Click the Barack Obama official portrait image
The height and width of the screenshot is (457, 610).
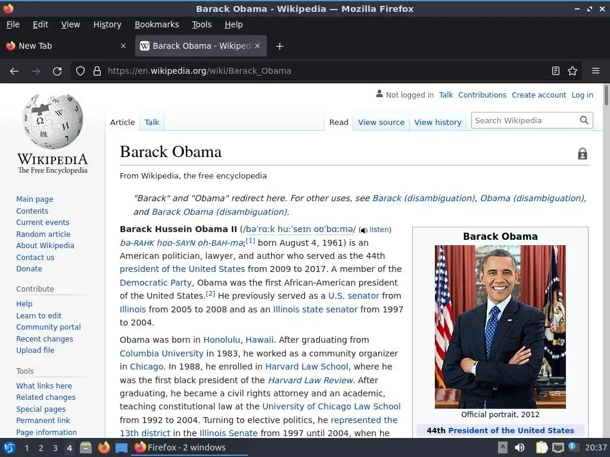[x=500, y=327]
